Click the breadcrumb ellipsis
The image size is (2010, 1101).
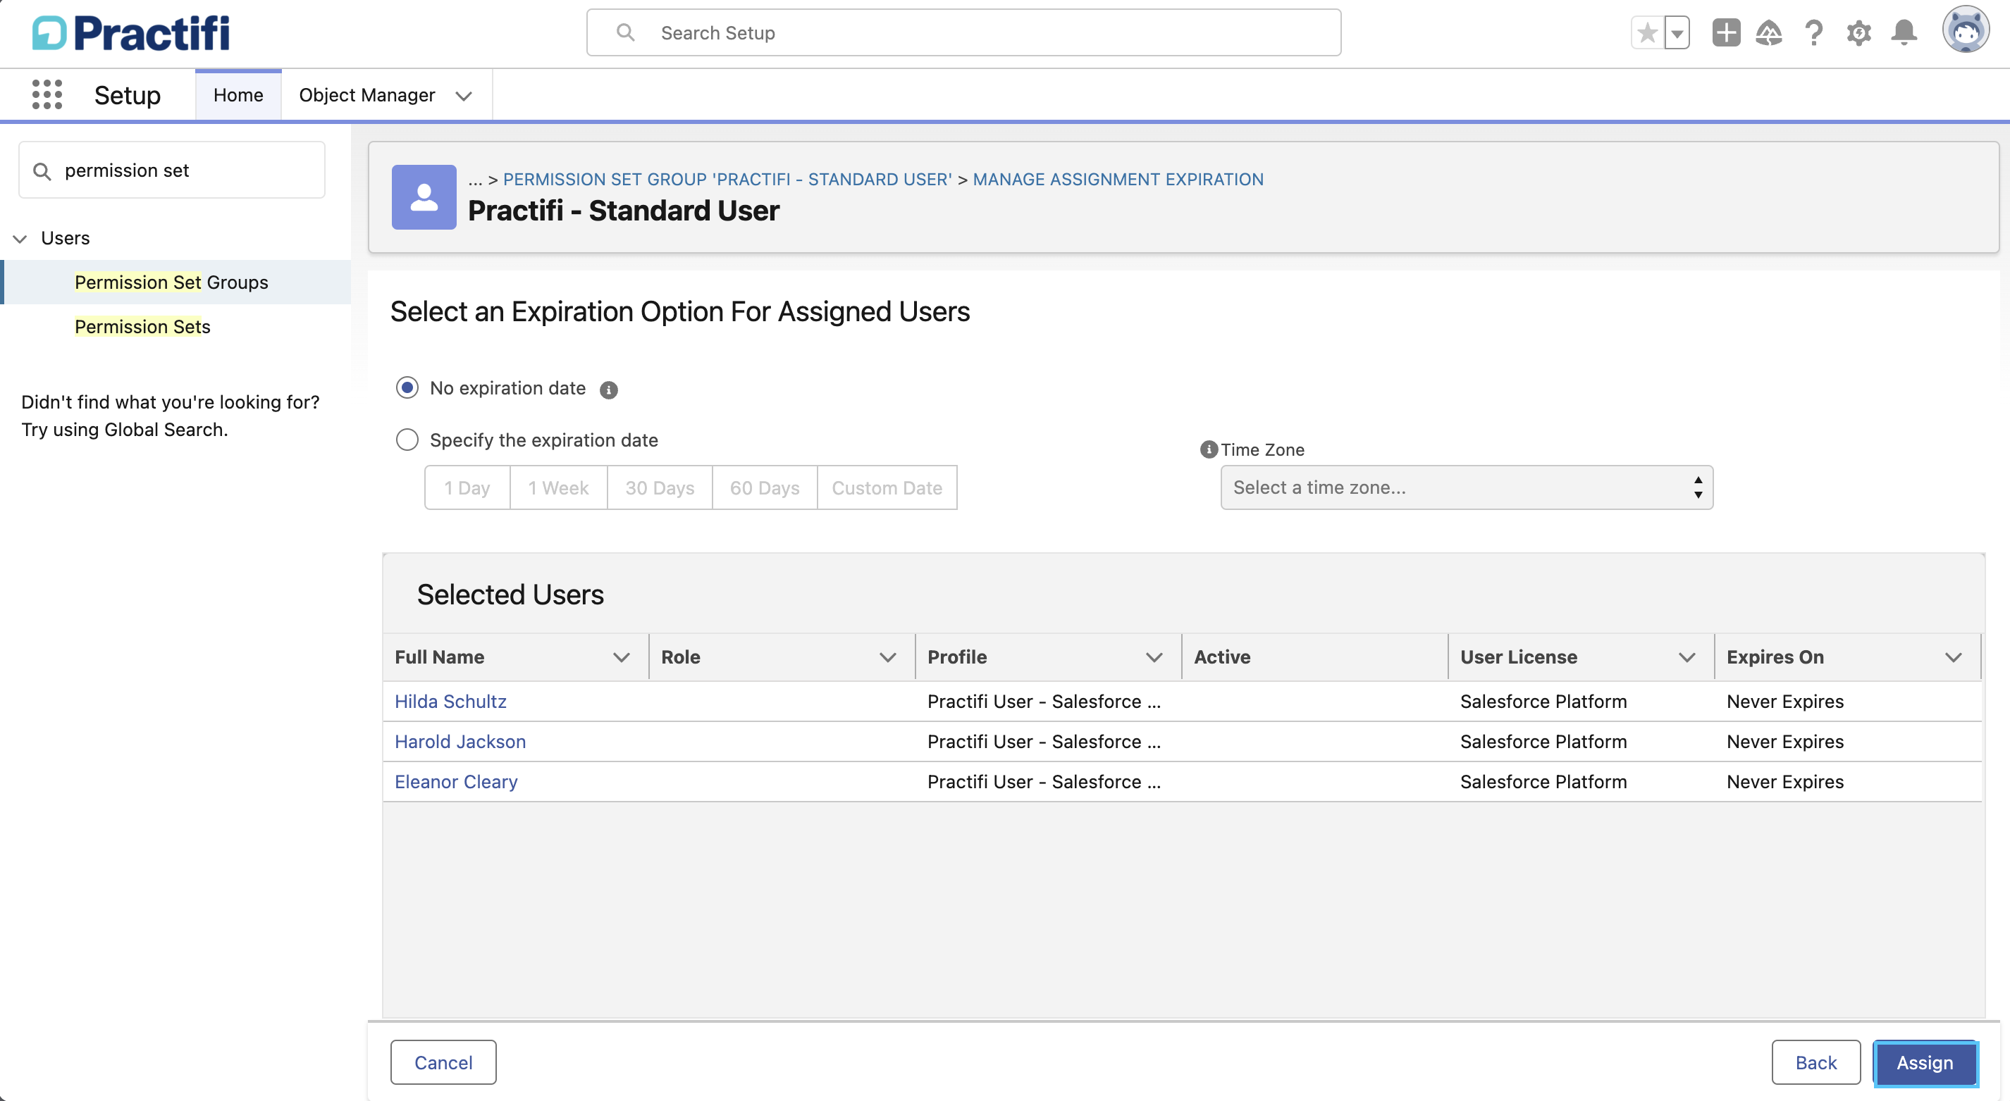(x=475, y=180)
